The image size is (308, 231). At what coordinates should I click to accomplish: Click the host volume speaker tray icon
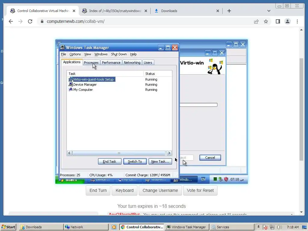[x=279, y=227]
